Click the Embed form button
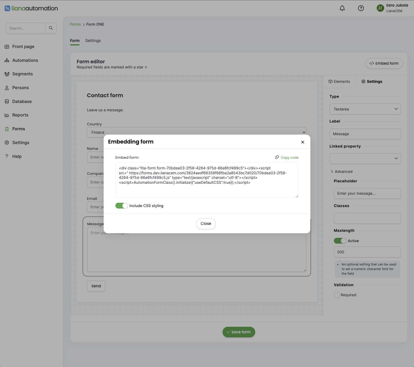 384,63
